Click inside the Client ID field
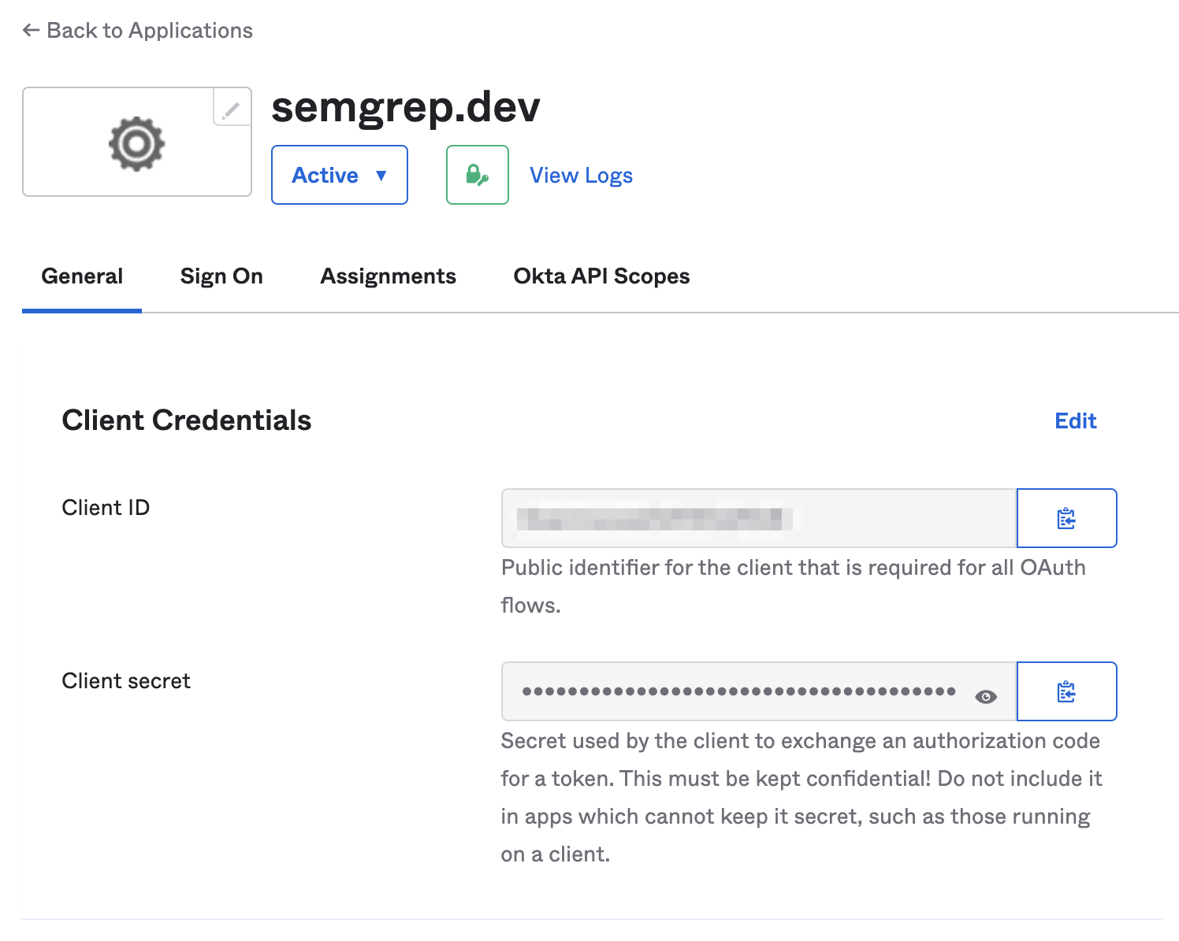 [x=757, y=518]
